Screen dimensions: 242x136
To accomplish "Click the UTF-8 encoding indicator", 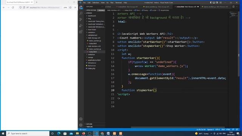I will (x=217, y=130).
